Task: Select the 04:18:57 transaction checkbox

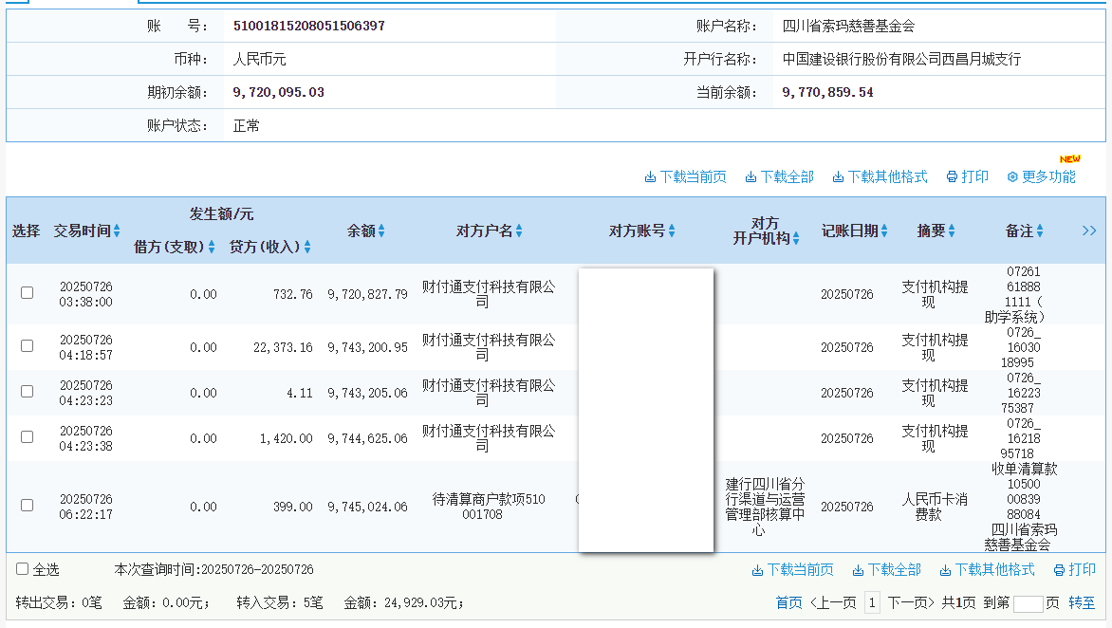Action: (27, 346)
